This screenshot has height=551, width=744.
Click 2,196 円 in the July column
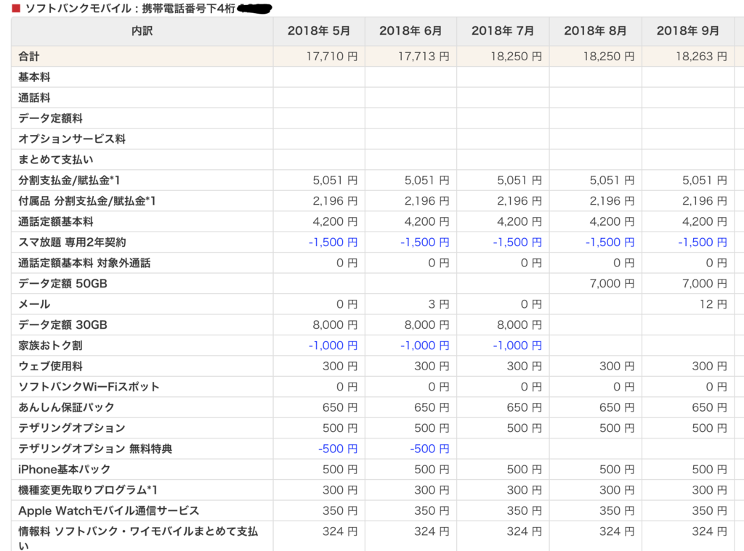[x=519, y=201]
